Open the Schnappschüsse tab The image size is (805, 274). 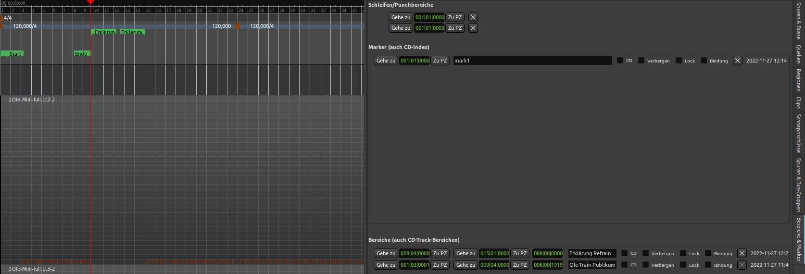point(798,133)
